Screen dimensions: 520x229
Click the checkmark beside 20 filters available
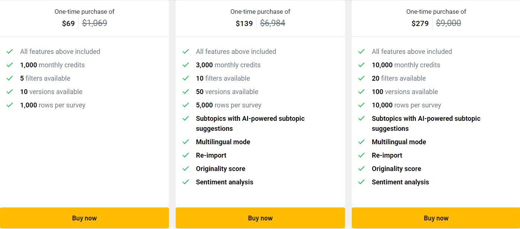(x=361, y=78)
